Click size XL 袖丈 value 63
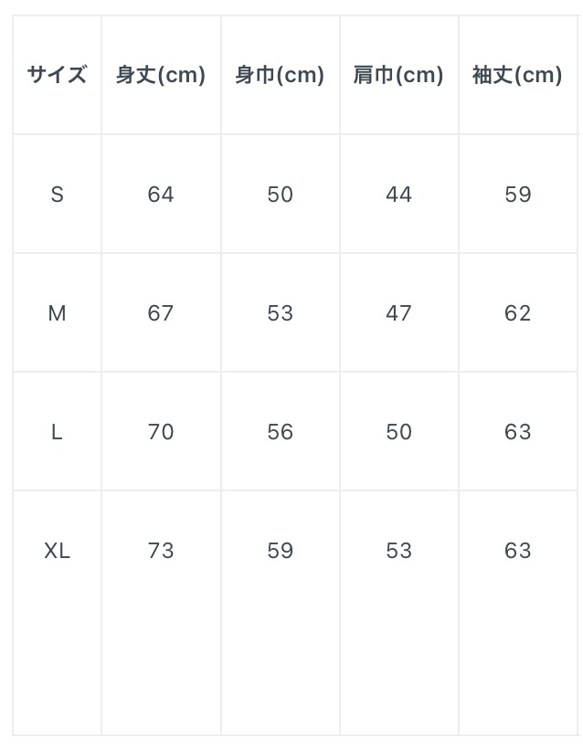 (517, 551)
